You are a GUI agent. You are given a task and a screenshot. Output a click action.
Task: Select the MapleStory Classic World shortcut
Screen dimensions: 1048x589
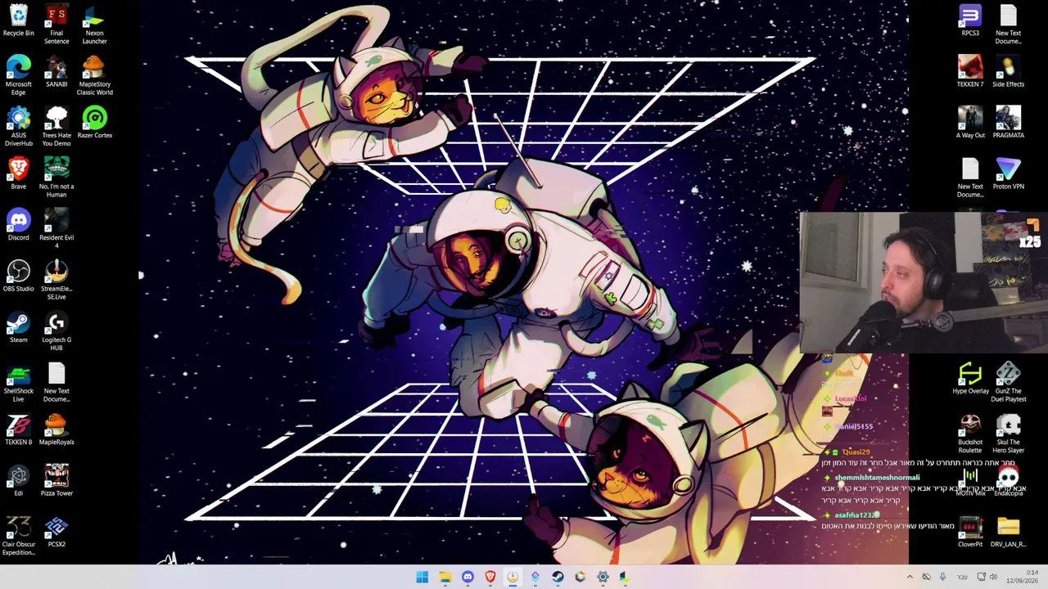(x=94, y=76)
